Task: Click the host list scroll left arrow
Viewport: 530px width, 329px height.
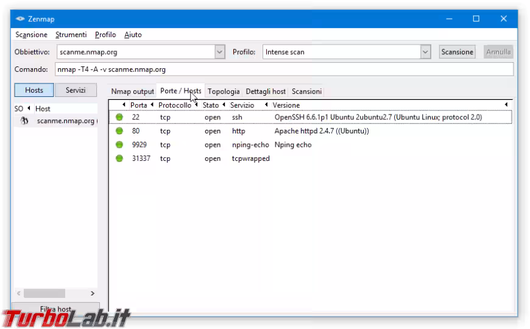Action: coord(19,293)
